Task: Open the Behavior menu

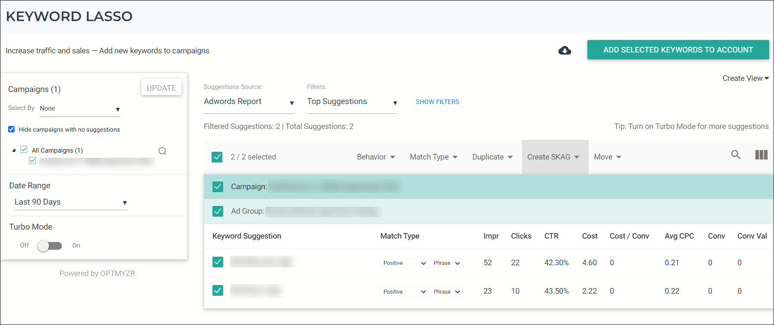Action: pyautogui.click(x=376, y=157)
